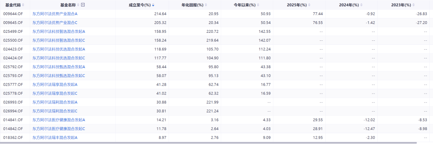Click the 今年以来(%) sort icon
Viewport: 433px width, 144px height.
tap(258, 5)
